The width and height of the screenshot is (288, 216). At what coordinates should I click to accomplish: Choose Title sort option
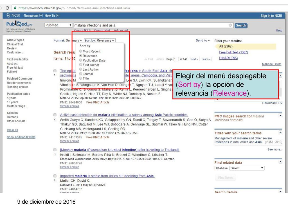pos(84,78)
